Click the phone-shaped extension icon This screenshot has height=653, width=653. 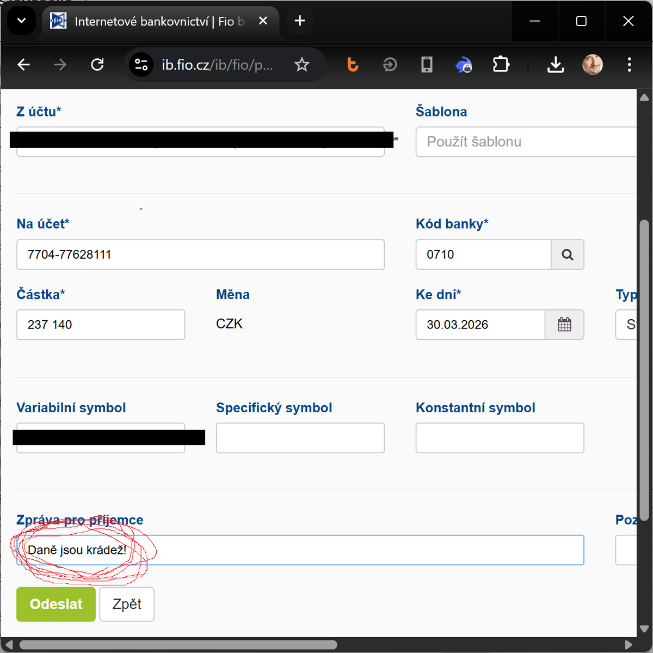pyautogui.click(x=427, y=65)
